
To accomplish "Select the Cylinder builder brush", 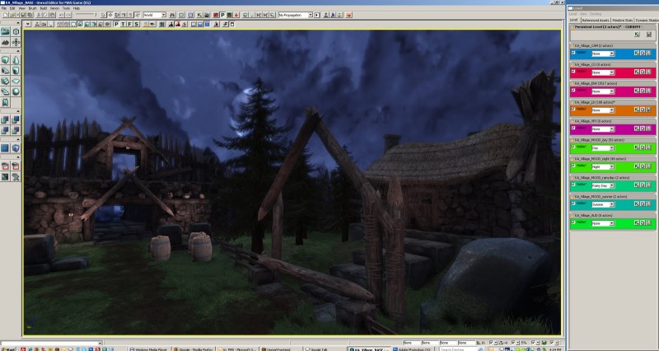I will click(x=16, y=71).
